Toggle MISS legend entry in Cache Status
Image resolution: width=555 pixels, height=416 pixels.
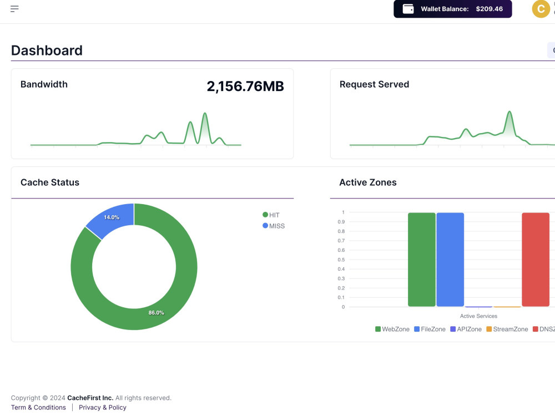point(274,226)
